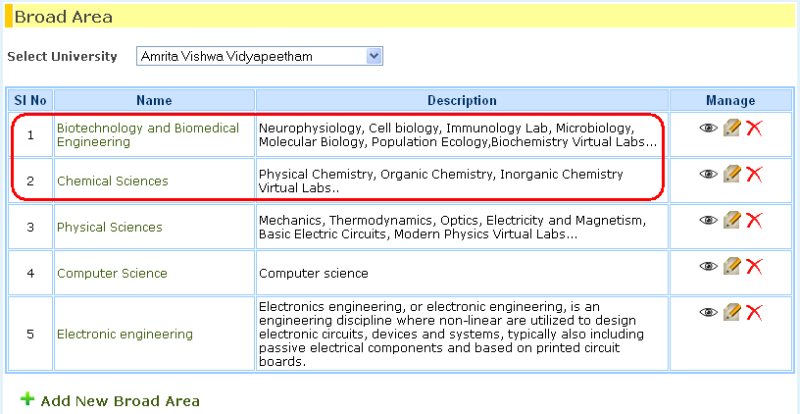Edit the Physical Sciences entry
The height and width of the screenshot is (414, 800).
731,220
